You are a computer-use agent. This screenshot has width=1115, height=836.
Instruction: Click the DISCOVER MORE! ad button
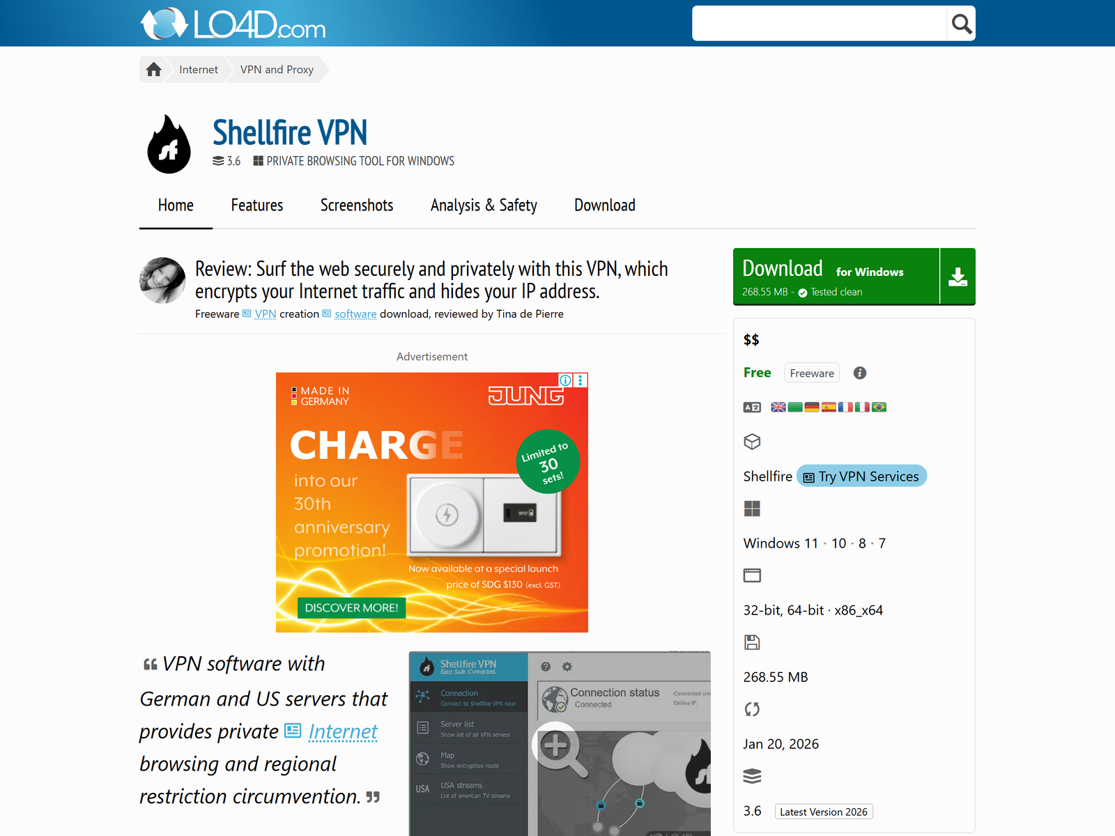351,608
